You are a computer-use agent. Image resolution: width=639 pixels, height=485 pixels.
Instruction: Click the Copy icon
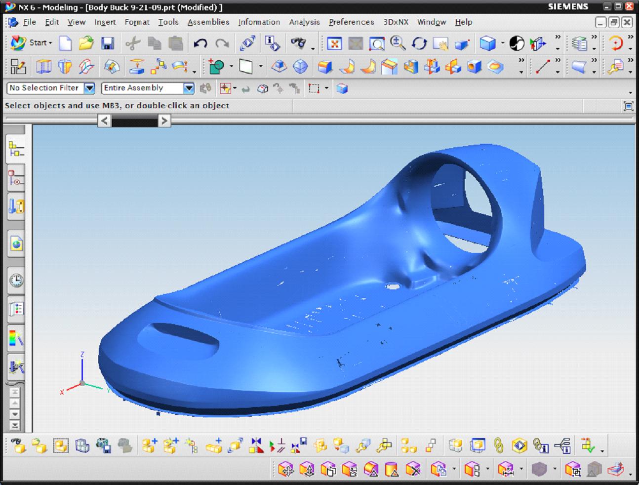pos(155,43)
